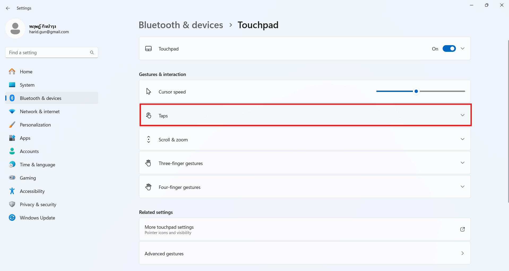Viewport: 509px width, 271px height.
Task: Expand the Scroll & zoom section
Action: 463,139
